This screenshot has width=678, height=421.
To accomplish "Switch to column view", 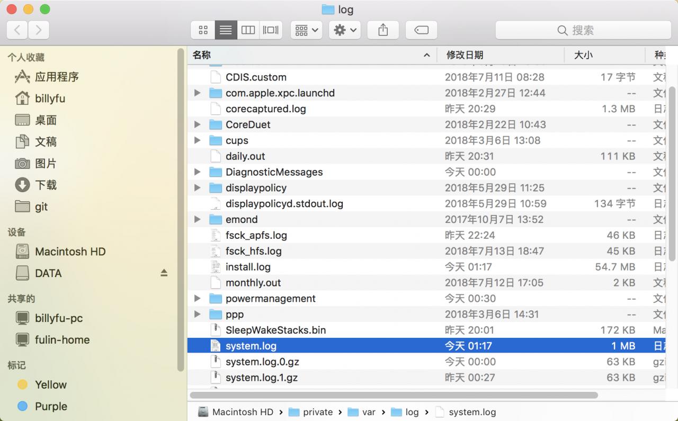I will (248, 30).
